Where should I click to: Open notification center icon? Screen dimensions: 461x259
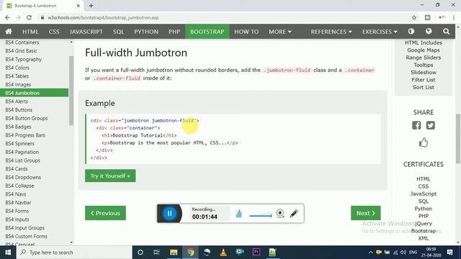(449, 253)
